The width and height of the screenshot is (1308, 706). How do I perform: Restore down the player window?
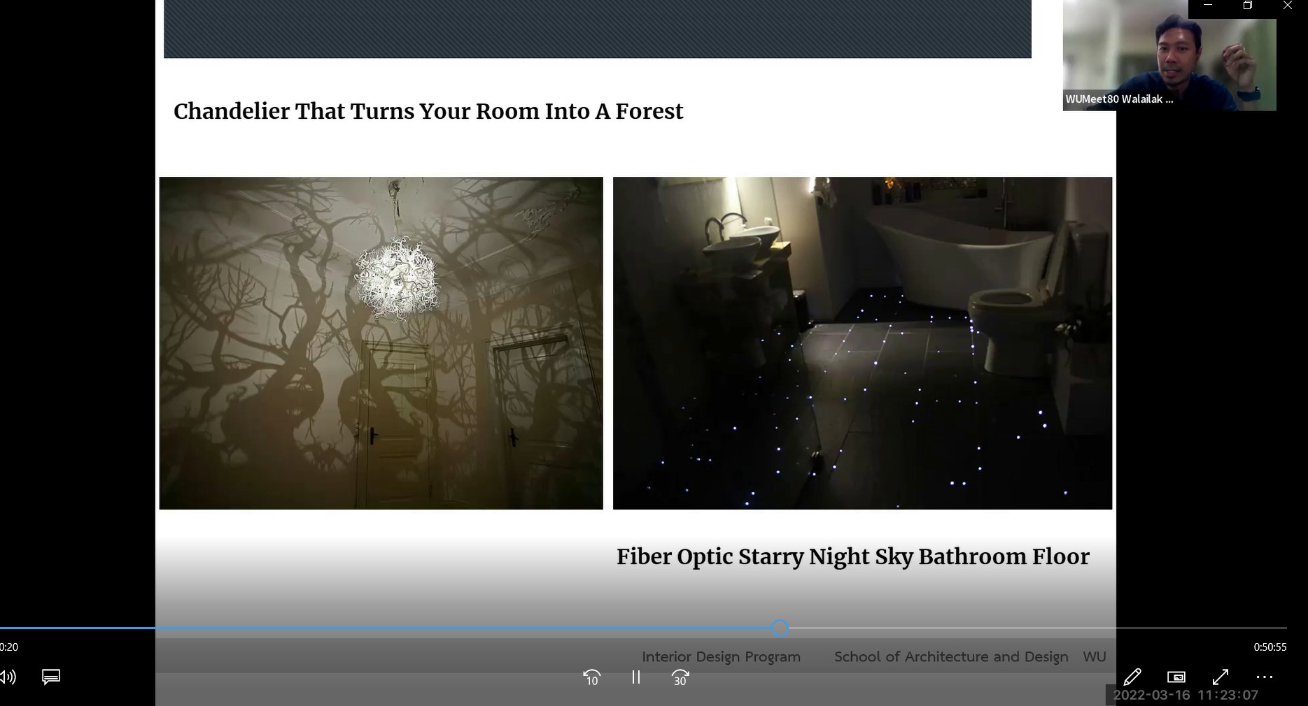pos(1247,6)
